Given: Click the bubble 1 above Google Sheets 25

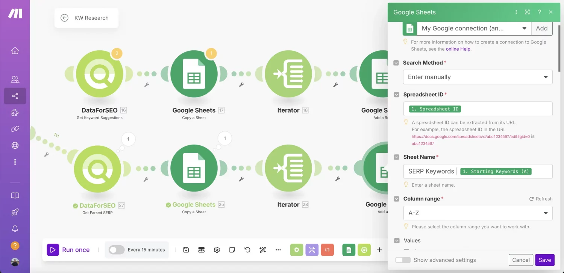Looking at the screenshot, I should [225, 138].
